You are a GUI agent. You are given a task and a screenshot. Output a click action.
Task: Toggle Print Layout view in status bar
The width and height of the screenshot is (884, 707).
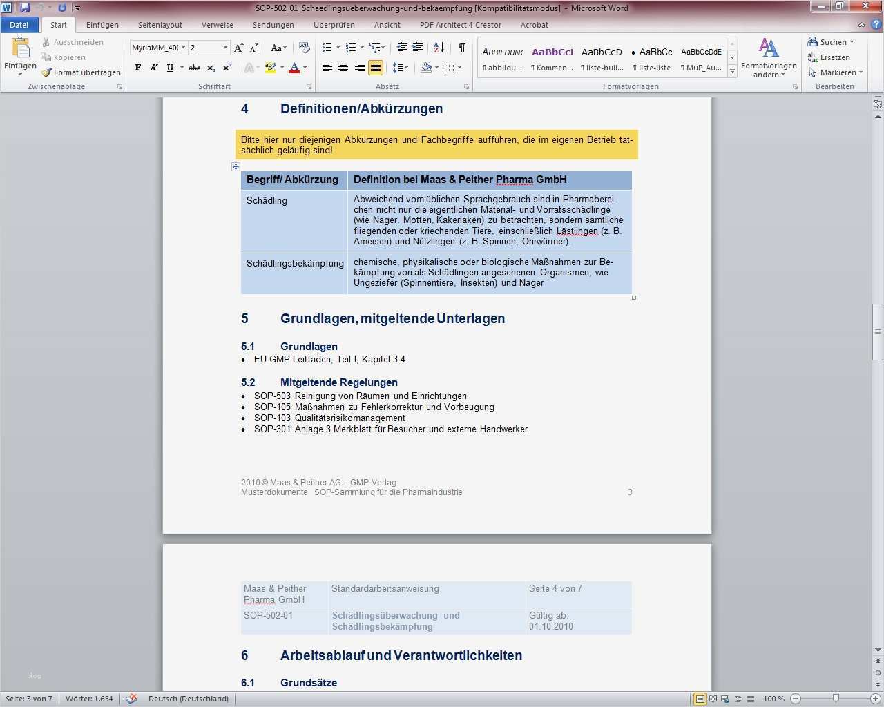click(x=700, y=699)
